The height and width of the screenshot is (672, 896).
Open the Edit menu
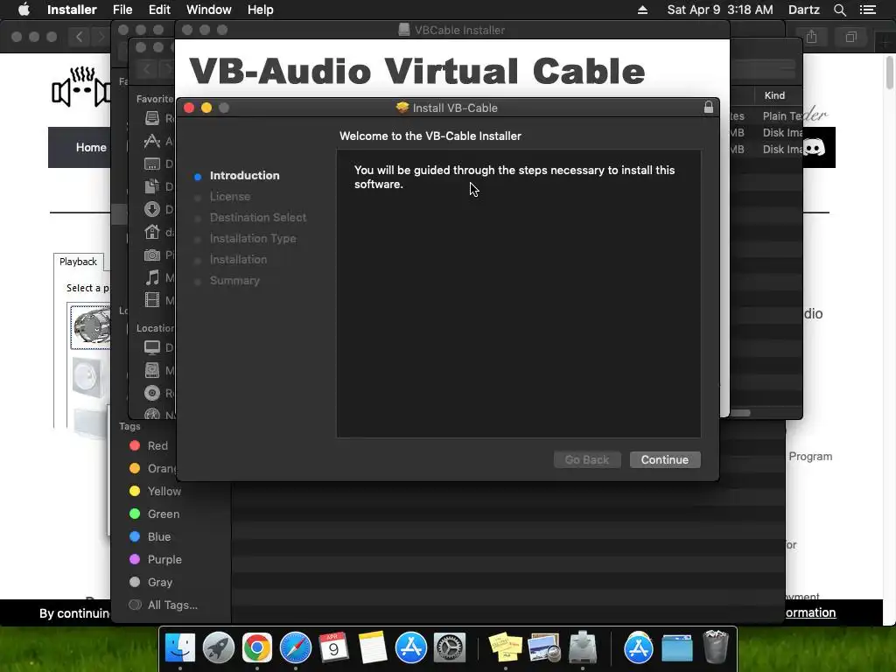click(x=159, y=10)
